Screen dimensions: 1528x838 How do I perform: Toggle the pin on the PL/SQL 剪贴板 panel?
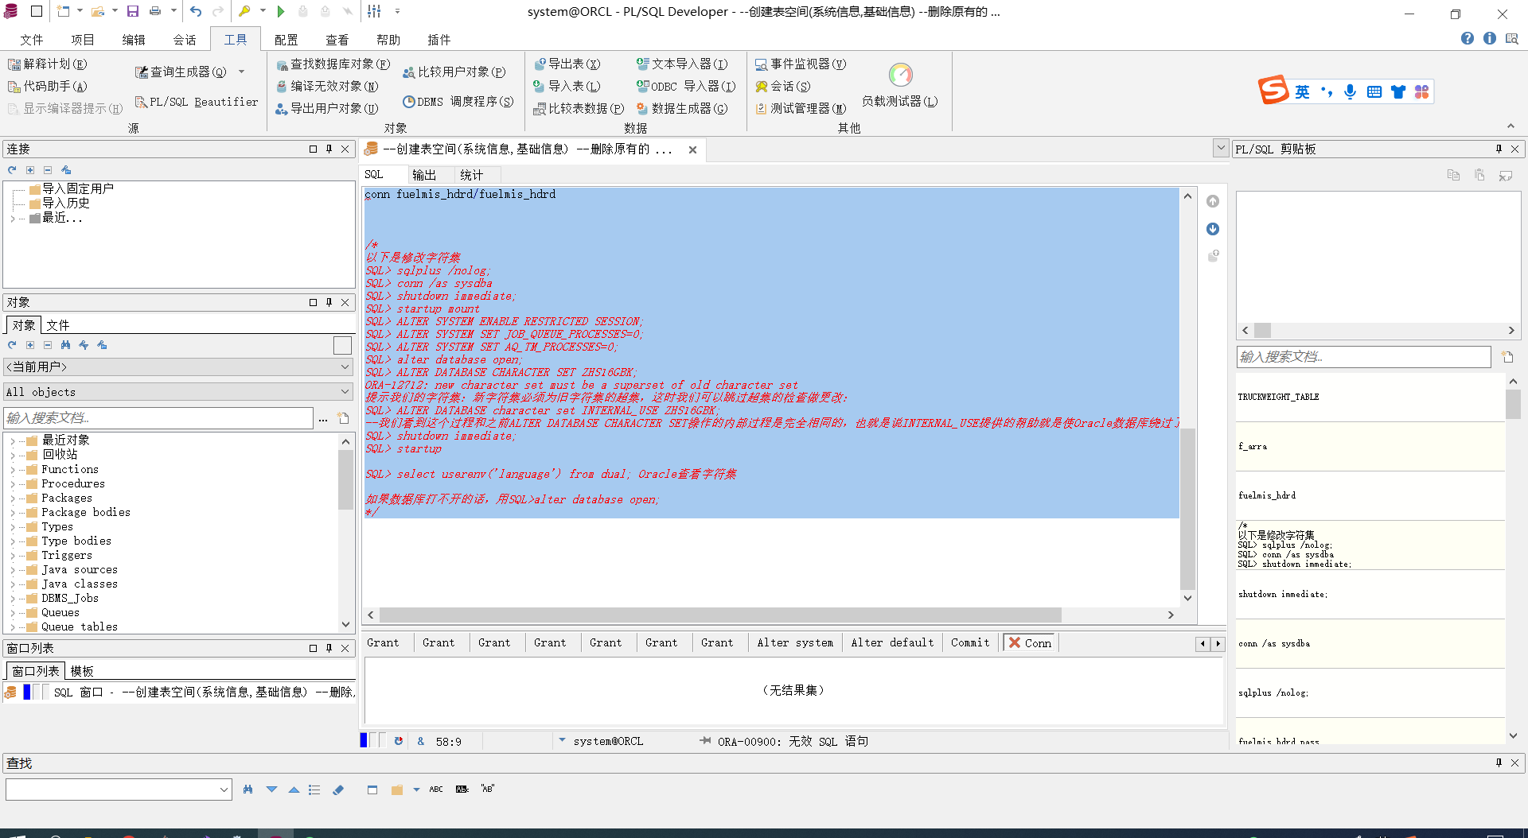click(x=1499, y=149)
